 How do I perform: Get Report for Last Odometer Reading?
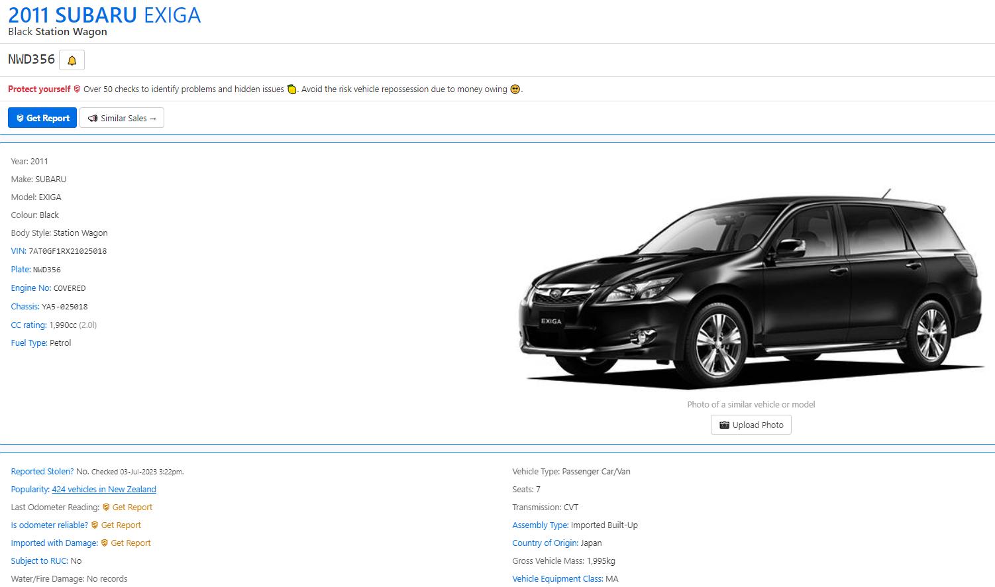point(127,507)
